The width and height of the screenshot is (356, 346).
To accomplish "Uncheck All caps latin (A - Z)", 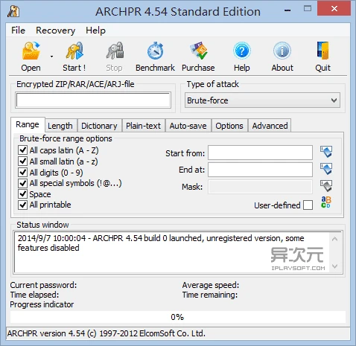I will tap(22, 150).
